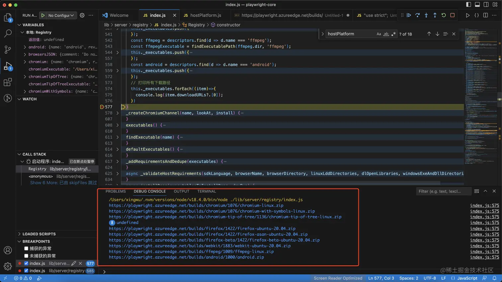
Task: Change language mode JavaScript in status bar
Action: pos(467,278)
